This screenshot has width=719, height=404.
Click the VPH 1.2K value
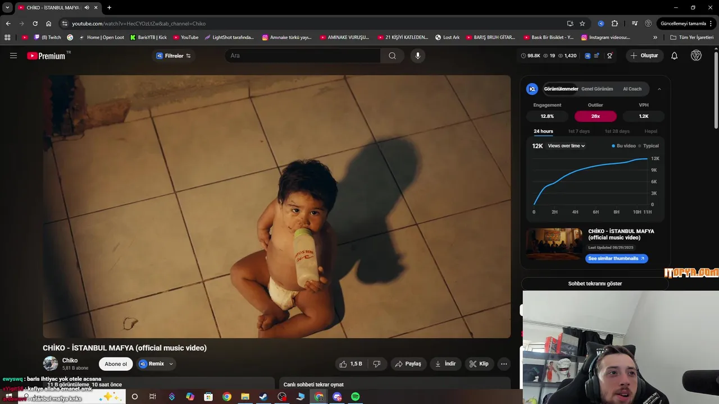tap(644, 116)
